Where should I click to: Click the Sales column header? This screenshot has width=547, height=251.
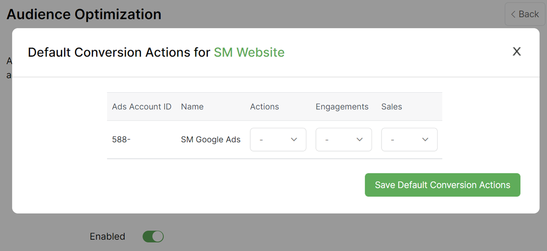(x=392, y=107)
